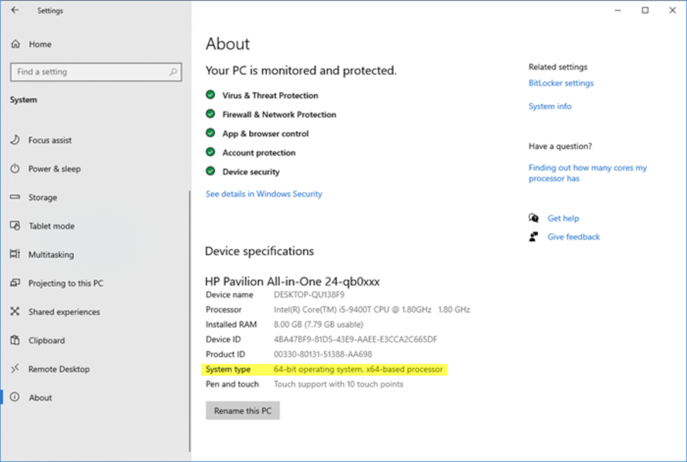This screenshot has height=462, width=687.
Task: Click the Power & sleep icon
Action: pyautogui.click(x=15, y=169)
